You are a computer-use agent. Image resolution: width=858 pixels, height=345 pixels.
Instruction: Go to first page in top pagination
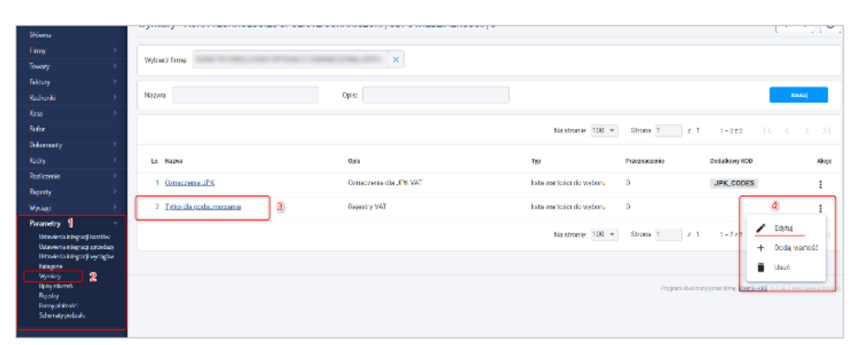[767, 131]
